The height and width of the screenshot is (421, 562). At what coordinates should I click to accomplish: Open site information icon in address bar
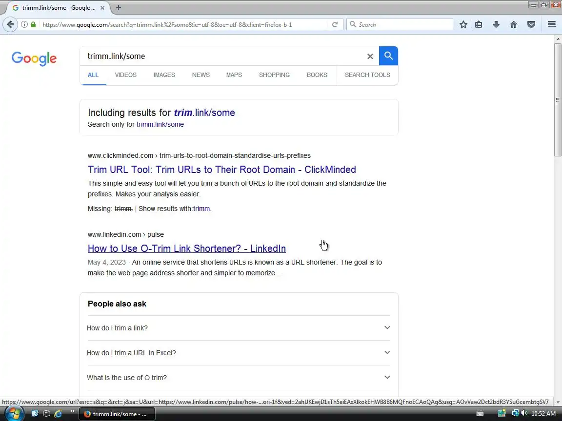[24, 24]
